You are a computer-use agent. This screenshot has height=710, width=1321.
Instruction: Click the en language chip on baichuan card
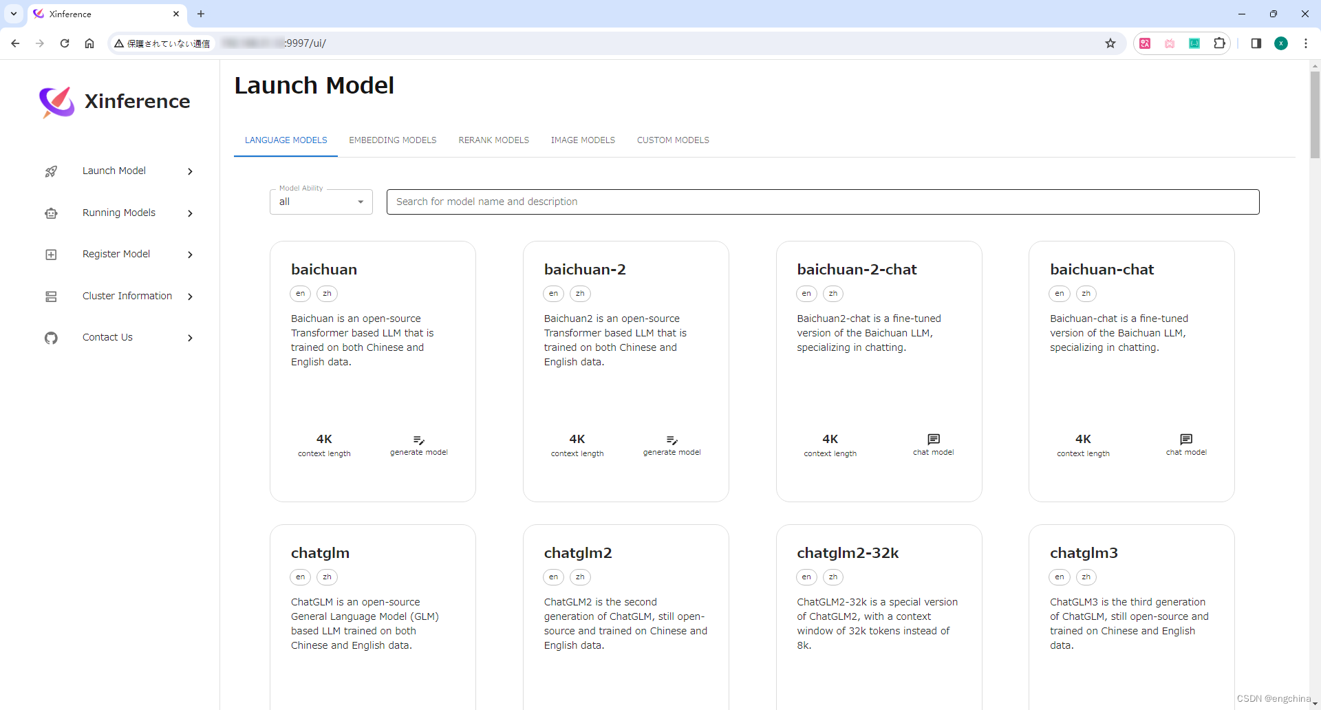pos(300,294)
